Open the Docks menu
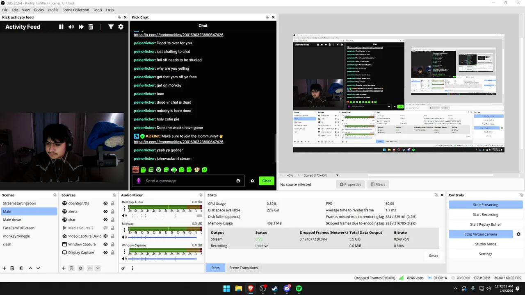The height and width of the screenshot is (295, 525). (39, 10)
